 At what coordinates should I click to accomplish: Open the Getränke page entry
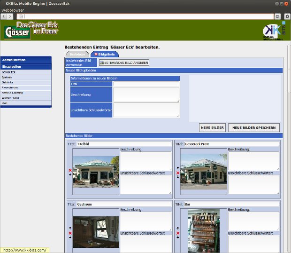click(26, 82)
